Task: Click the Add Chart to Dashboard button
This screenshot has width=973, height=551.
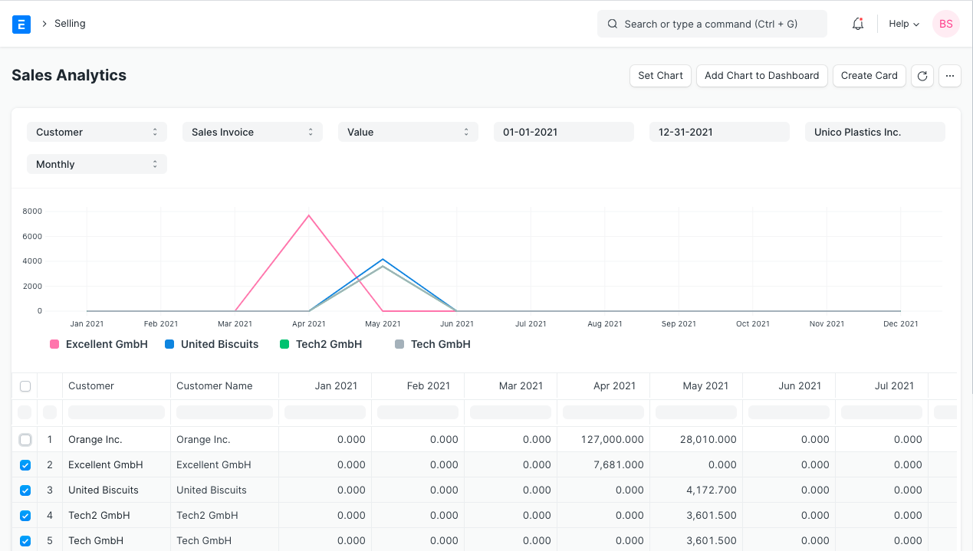Action: point(761,75)
